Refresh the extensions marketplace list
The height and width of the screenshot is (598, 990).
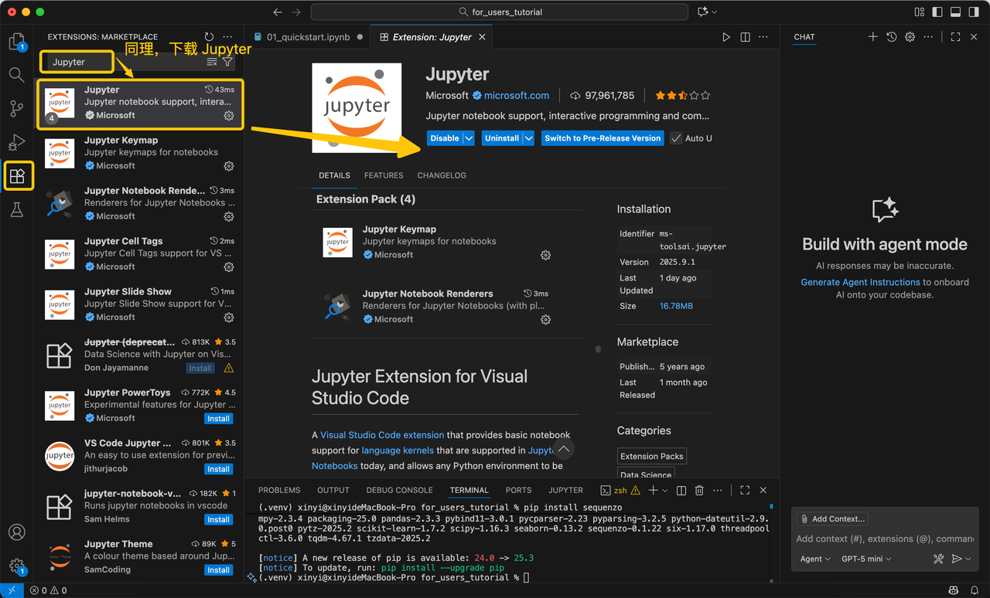[209, 37]
